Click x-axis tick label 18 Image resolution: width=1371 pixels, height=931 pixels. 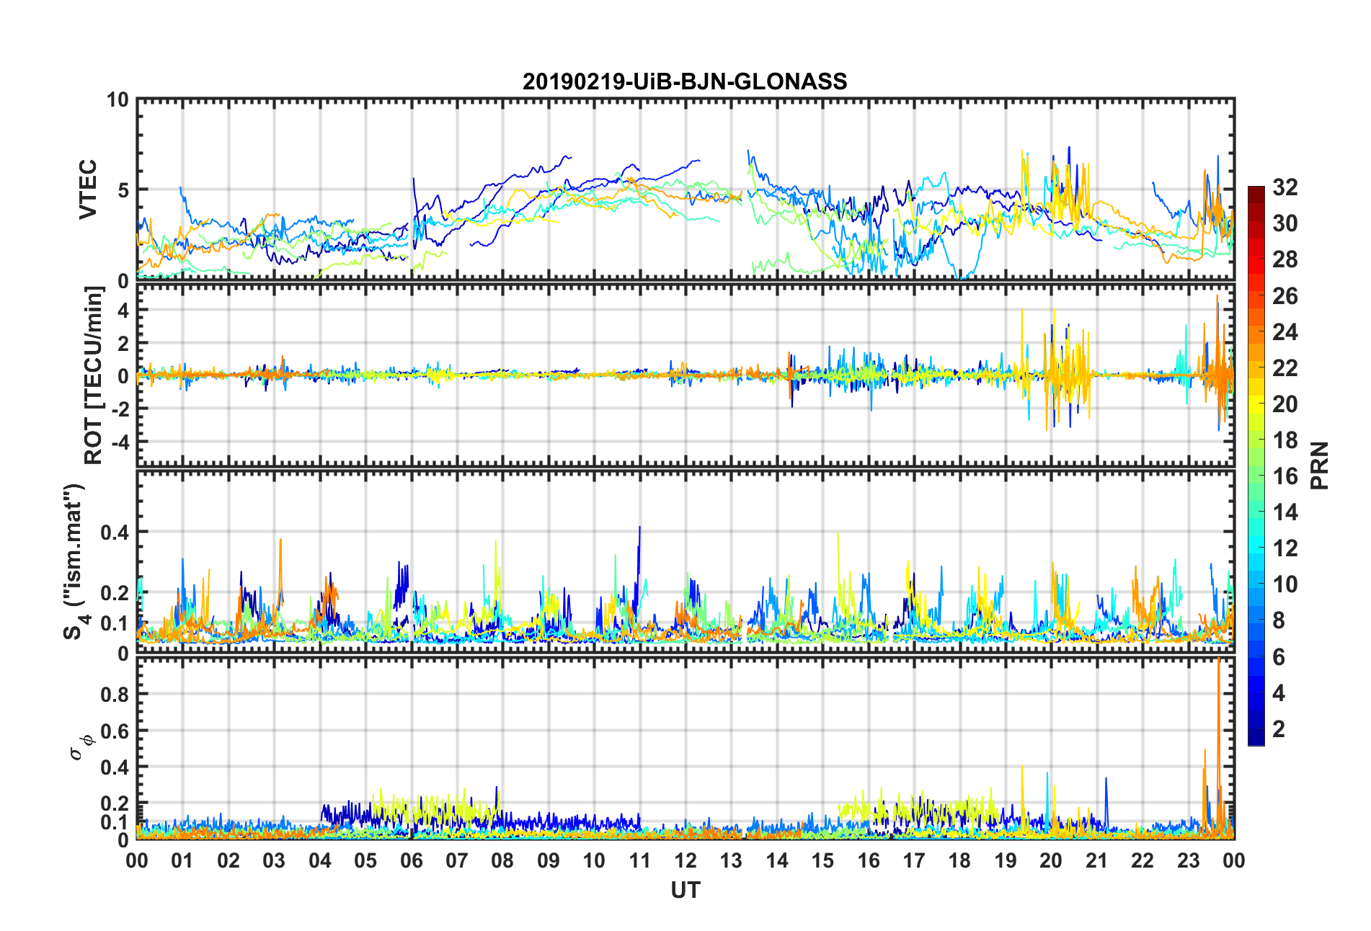(x=959, y=860)
